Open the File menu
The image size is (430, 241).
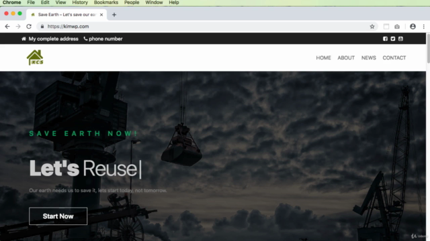coord(31,3)
